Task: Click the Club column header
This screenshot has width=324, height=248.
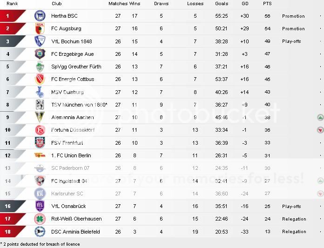Action: click(x=57, y=4)
